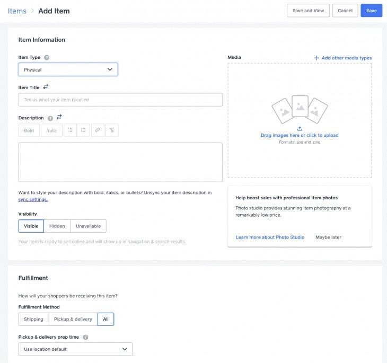This screenshot has width=387, height=363.
Task: Click the sync icon next to Item Title
Action: [x=46, y=87]
